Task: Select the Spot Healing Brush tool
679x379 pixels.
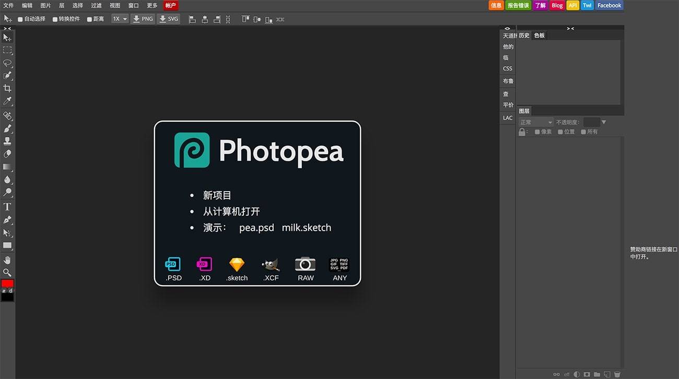Action: click(x=7, y=115)
